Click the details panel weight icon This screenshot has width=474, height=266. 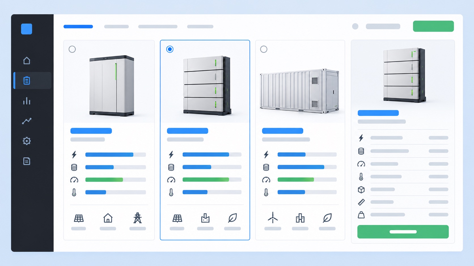(361, 215)
